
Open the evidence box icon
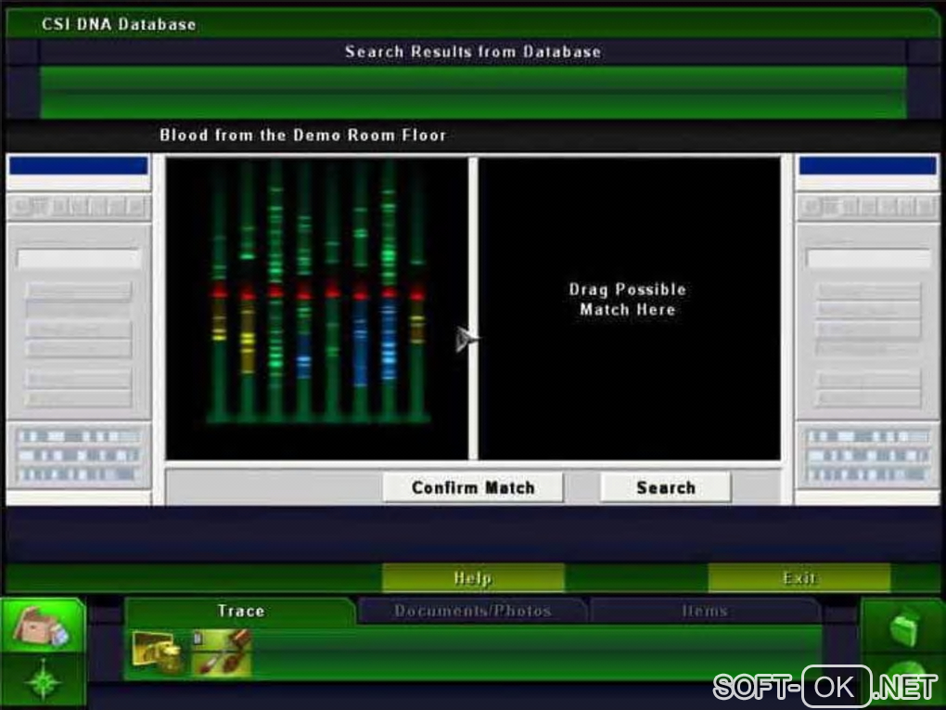(43, 626)
